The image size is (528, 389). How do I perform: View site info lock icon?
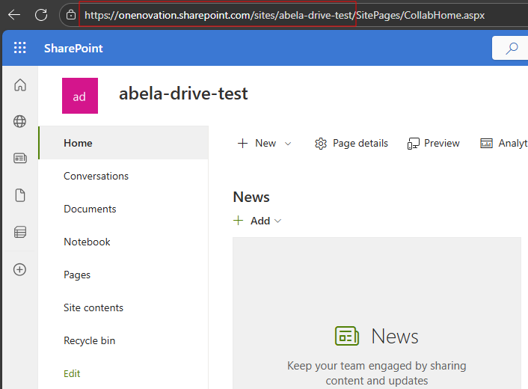71,15
